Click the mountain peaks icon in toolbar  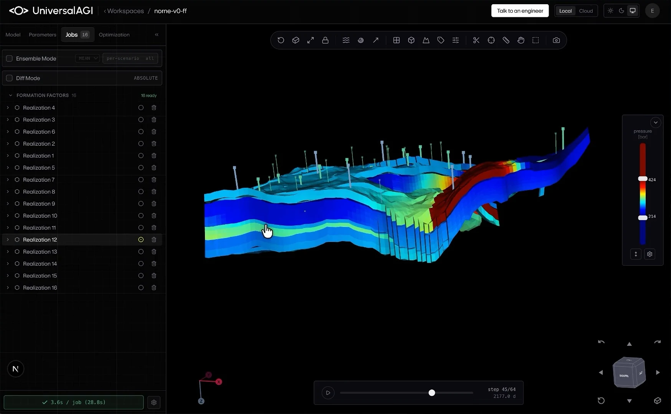click(426, 40)
